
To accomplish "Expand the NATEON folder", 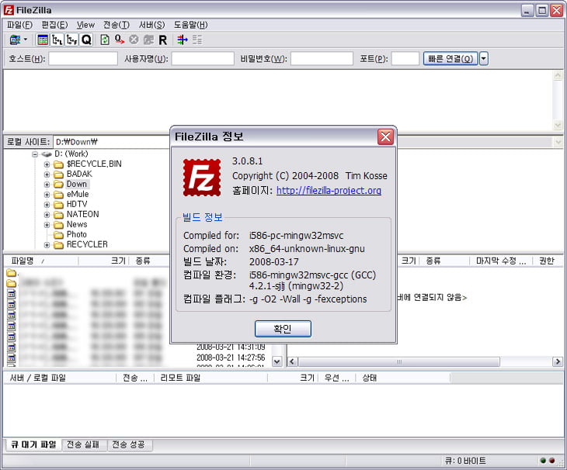I will tap(47, 215).
